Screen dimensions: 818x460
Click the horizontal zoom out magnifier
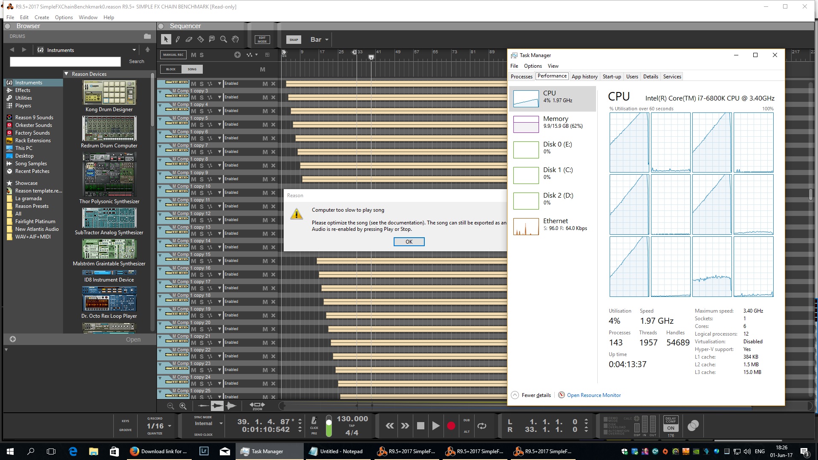point(170,406)
